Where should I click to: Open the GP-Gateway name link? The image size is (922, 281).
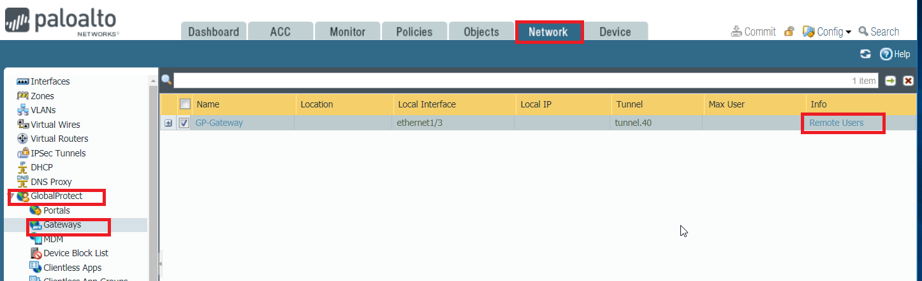[x=219, y=123]
